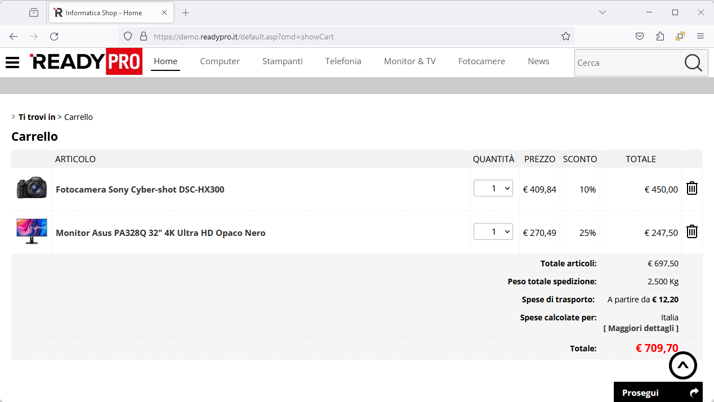Open the list all tabs chevron
The width and height of the screenshot is (714, 402).
(603, 12)
